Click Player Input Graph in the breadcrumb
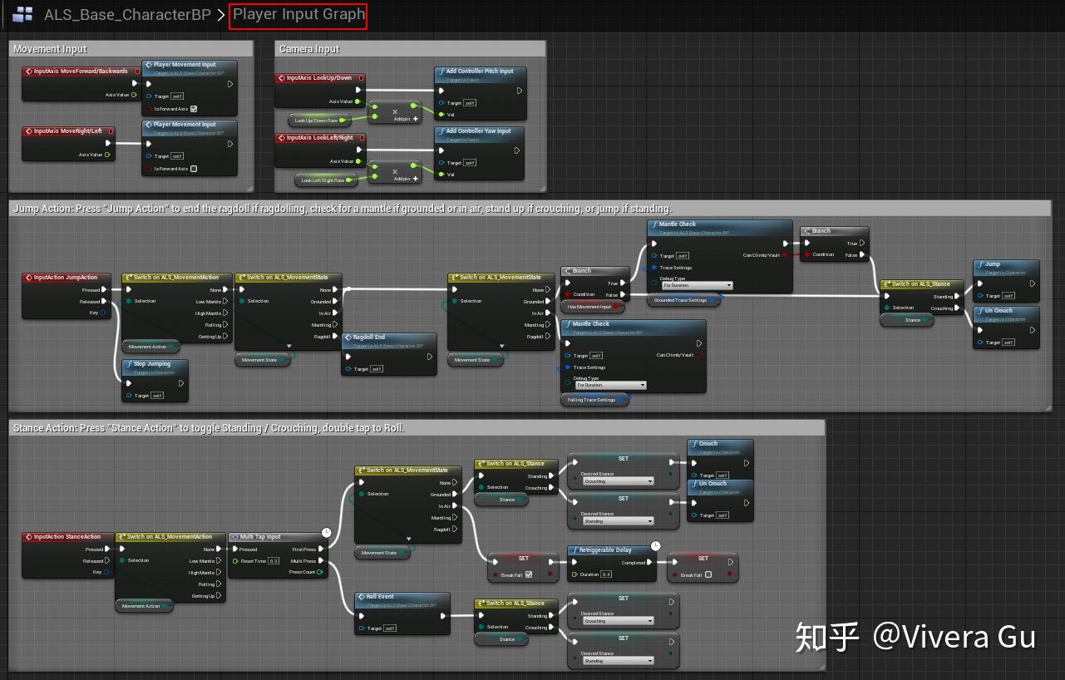This screenshot has height=680, width=1065. click(x=297, y=14)
